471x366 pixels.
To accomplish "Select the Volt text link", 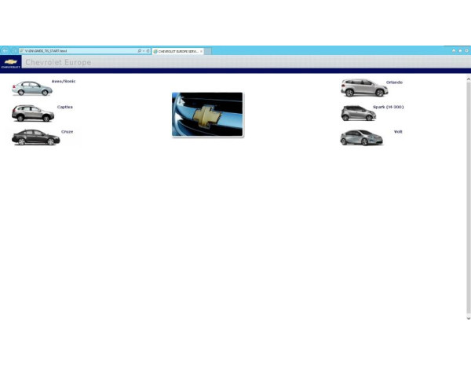I will tap(398, 131).
